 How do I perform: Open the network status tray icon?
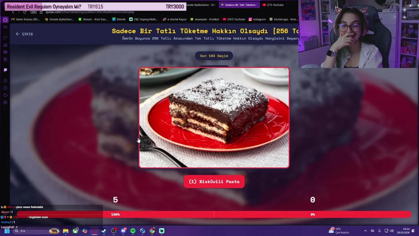(386, 231)
